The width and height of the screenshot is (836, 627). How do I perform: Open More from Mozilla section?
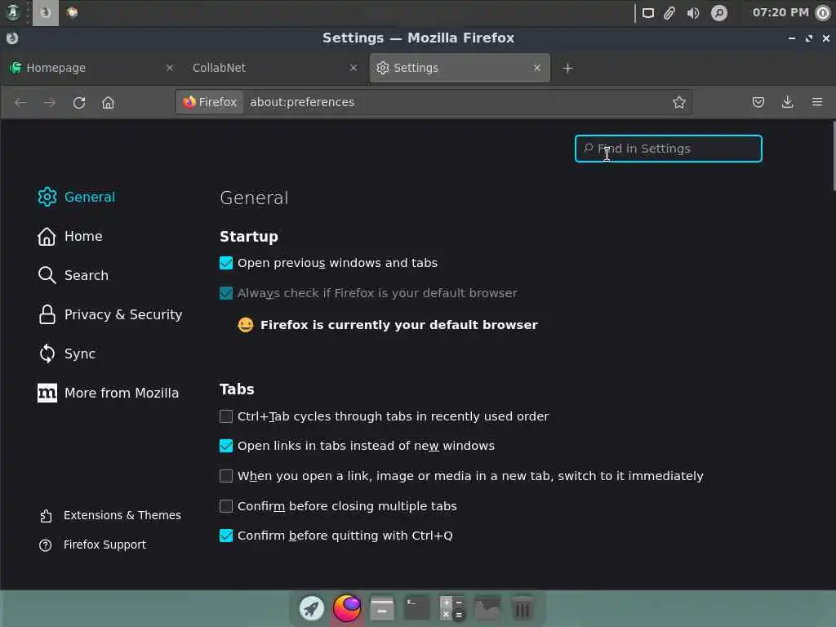(109, 393)
